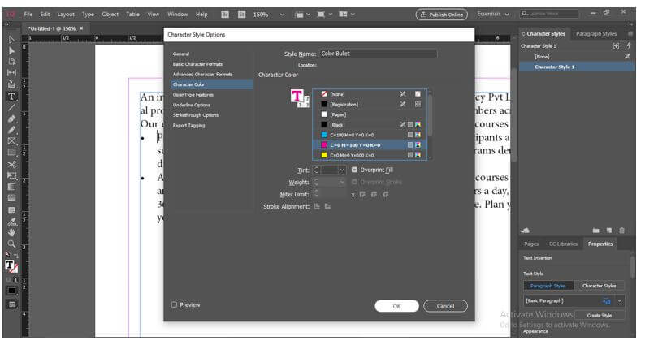Select Underline Options category
This screenshot has width=645, height=345.
pos(191,105)
